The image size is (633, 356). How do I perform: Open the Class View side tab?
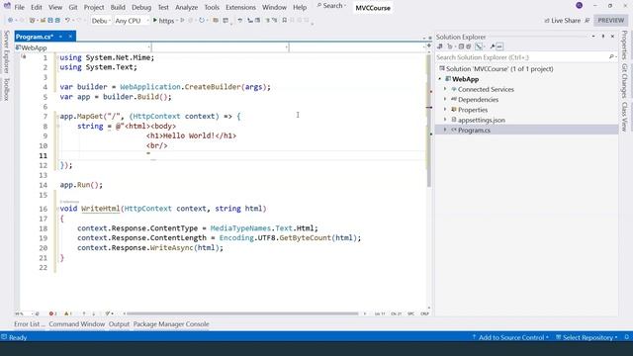tap(624, 117)
